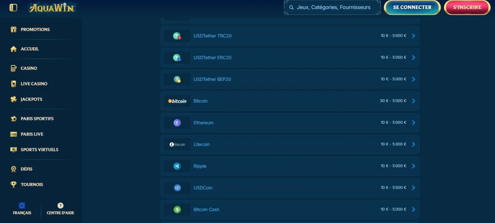This screenshot has height=223, width=495.
Task: Click the USDCoin payment method name
Action: tap(203, 188)
